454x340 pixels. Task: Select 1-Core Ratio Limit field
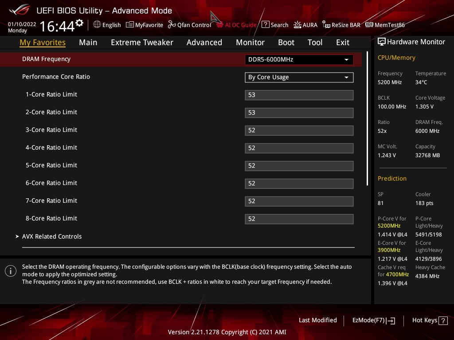pos(299,95)
